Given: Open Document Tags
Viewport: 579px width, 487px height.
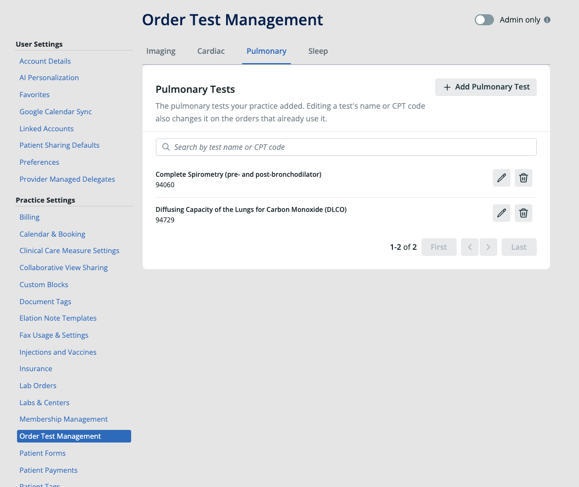Looking at the screenshot, I should coord(46,301).
